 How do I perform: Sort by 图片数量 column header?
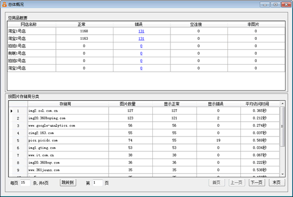click(x=131, y=104)
